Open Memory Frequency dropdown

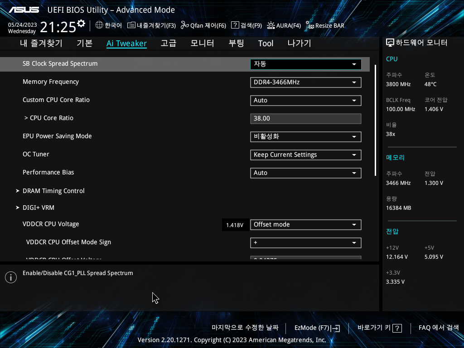coord(306,82)
